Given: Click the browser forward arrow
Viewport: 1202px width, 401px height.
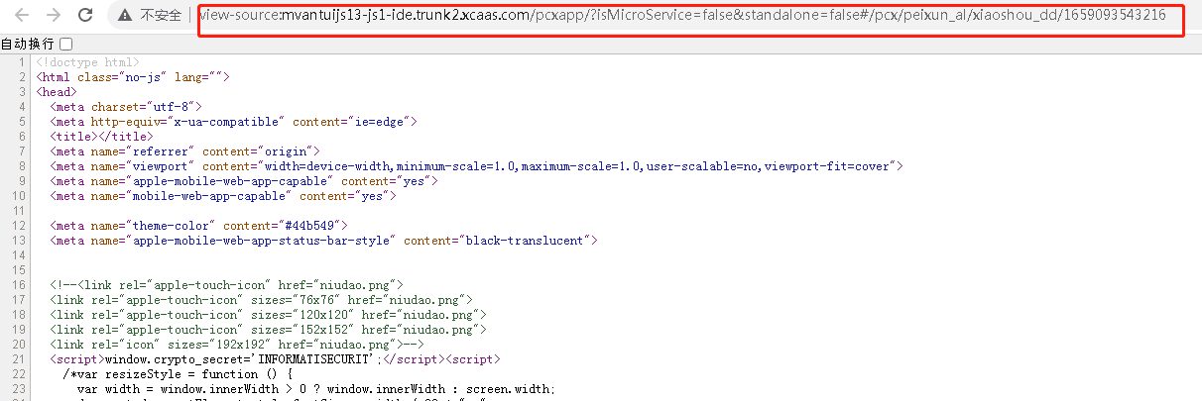Looking at the screenshot, I should [x=53, y=15].
